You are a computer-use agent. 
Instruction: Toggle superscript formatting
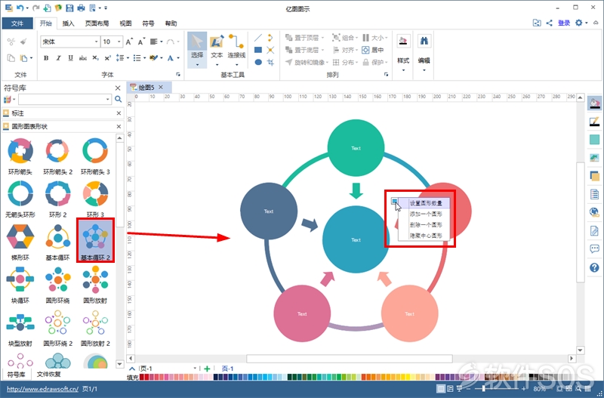pyautogui.click(x=108, y=58)
